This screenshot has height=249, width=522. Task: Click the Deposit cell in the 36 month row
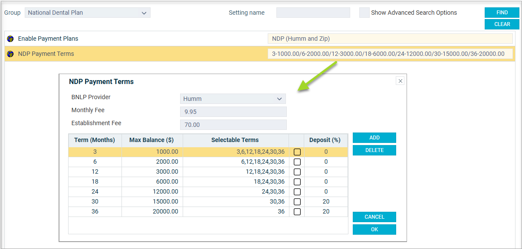pos(326,212)
